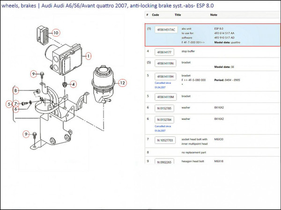The height and width of the screenshot is (210, 281).
Task: Select callout 9 above callout 8
Action: pos(34,74)
